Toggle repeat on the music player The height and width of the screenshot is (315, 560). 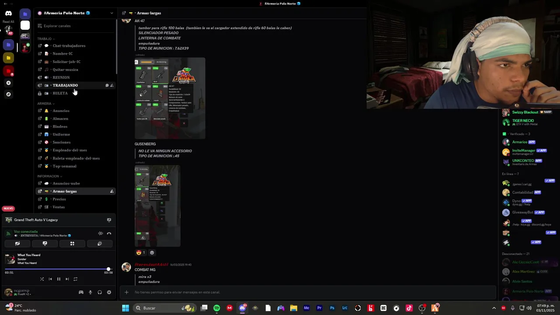[75, 279]
